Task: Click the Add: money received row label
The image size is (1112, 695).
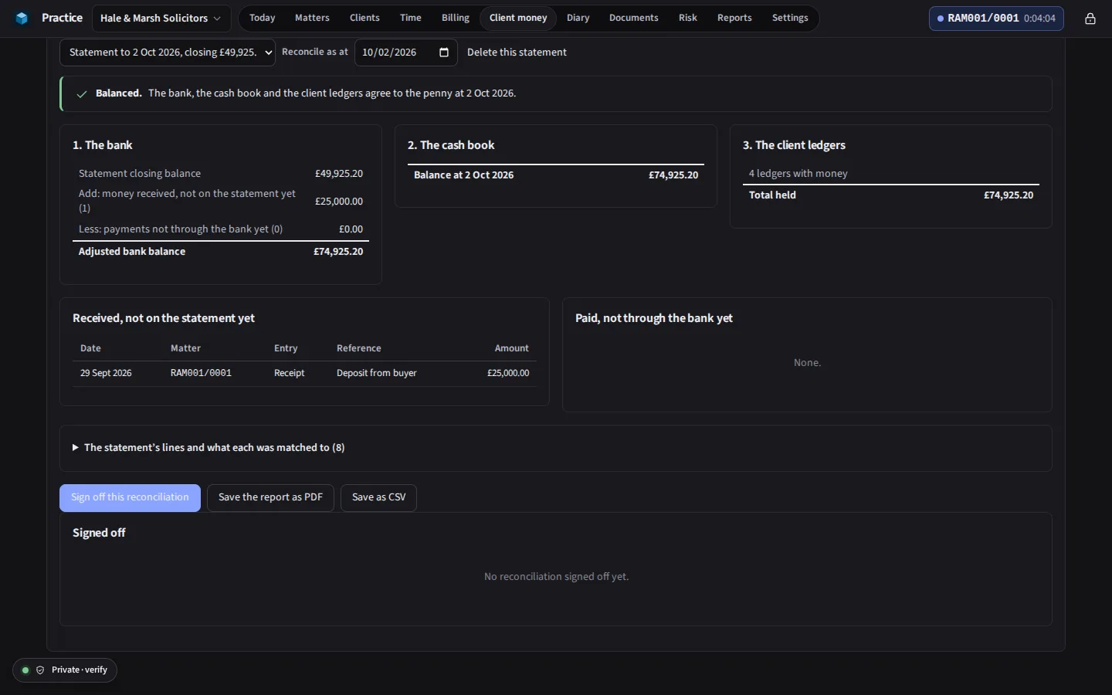Action: [x=188, y=201]
